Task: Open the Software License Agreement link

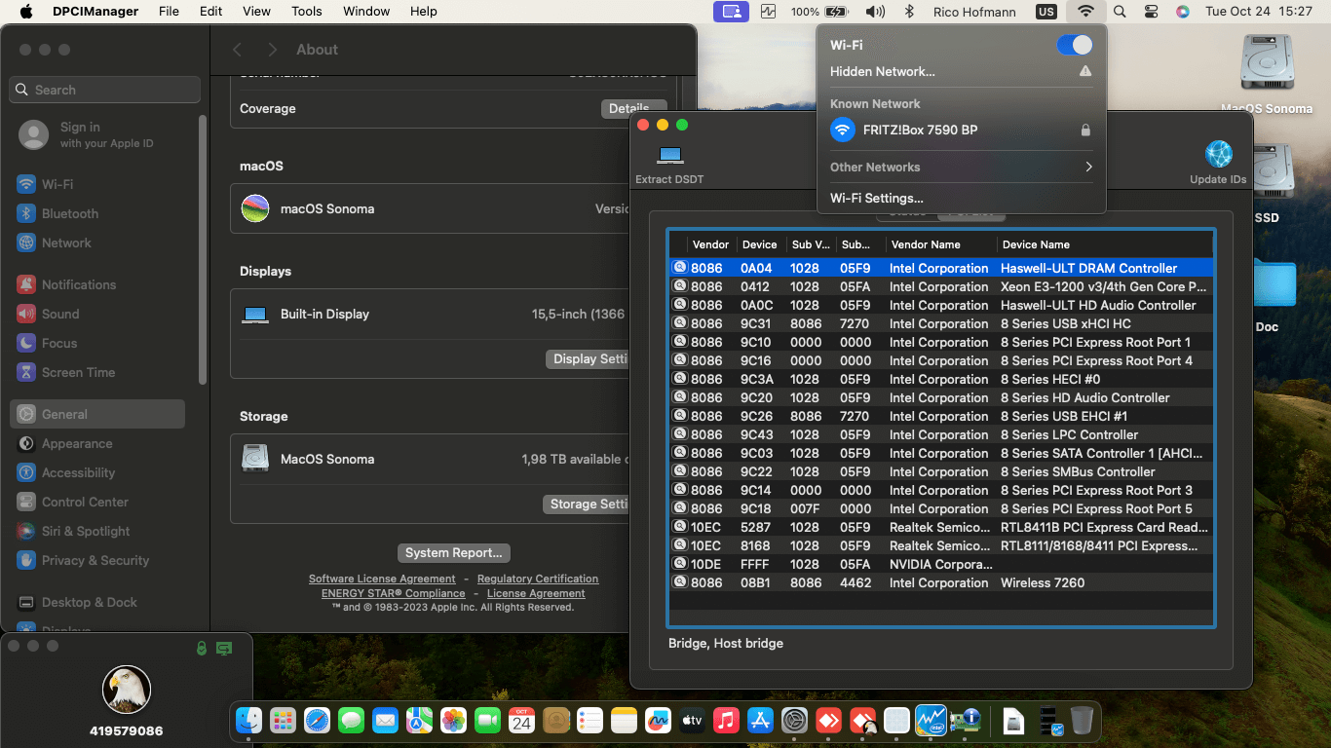Action: point(382,580)
